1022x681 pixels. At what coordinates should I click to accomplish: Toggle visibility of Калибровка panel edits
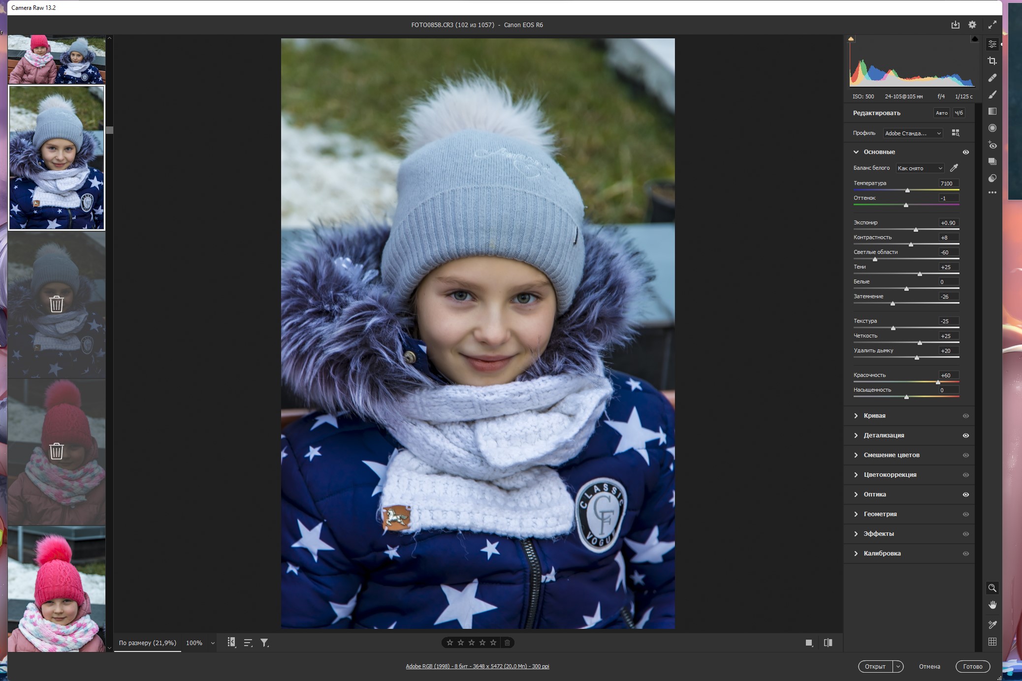point(965,554)
